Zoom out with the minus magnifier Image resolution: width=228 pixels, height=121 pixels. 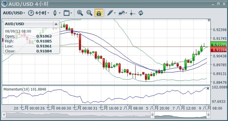tap(89, 13)
